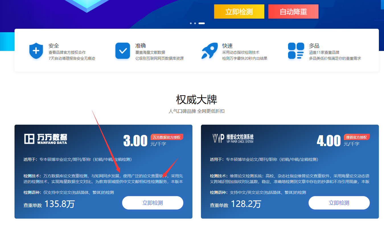384x226 pixels.
Task: Click 立即检测 on the 万方数据 card
Action: click(153, 203)
